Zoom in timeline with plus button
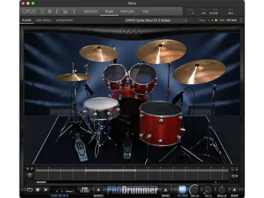Viewport: 264px width, 198px height. pos(237,170)
